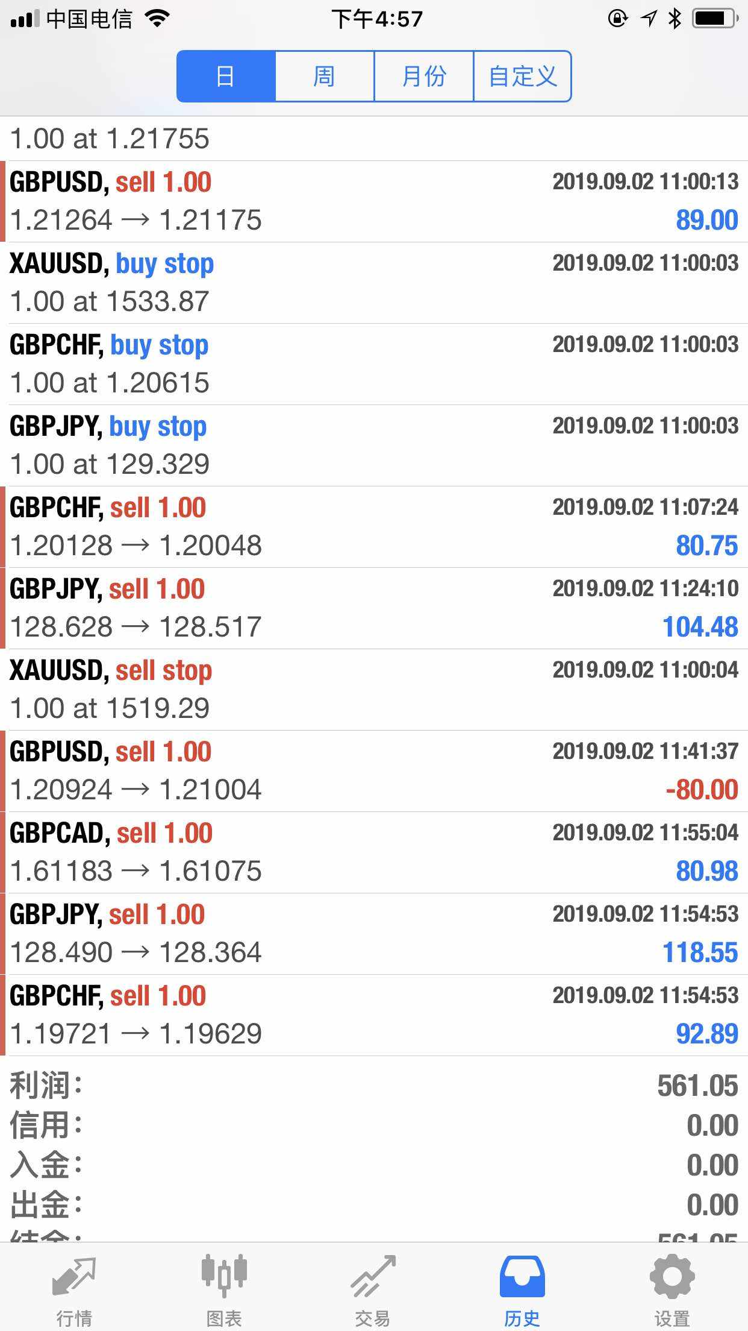This screenshot has width=748, height=1331.
Task: Tap XAUUSD sell stop order at 1519.29
Action: click(x=374, y=690)
